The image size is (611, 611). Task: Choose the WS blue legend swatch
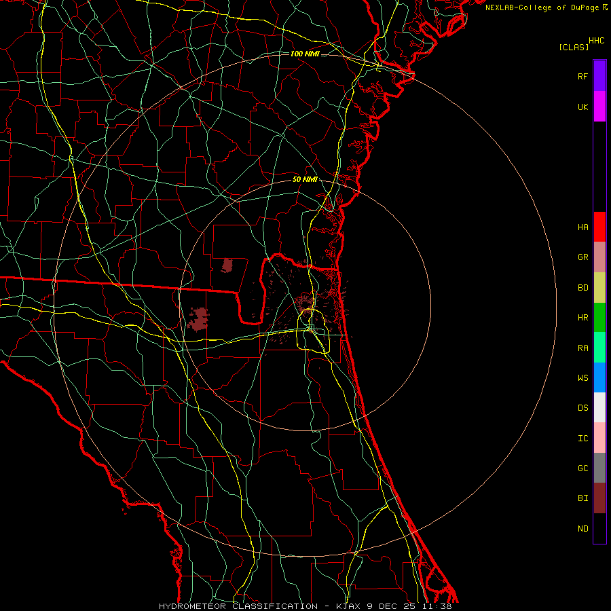pyautogui.click(x=599, y=377)
